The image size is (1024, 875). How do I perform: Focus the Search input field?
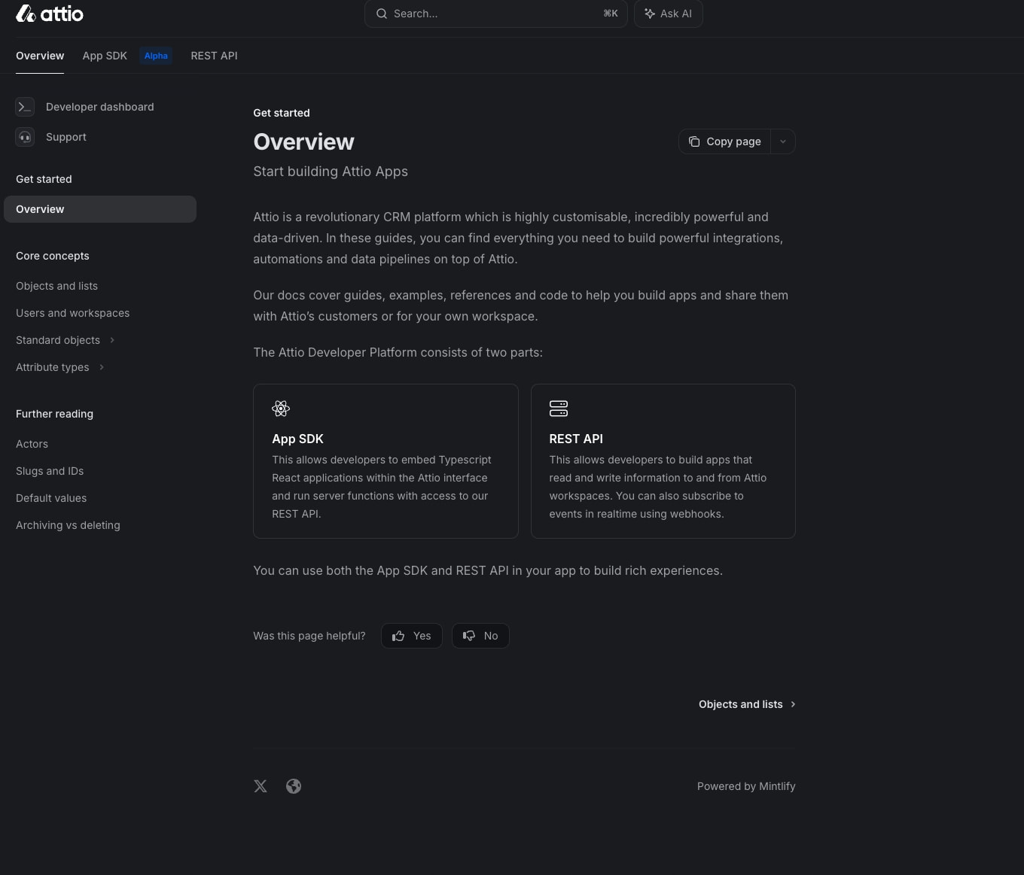click(496, 14)
